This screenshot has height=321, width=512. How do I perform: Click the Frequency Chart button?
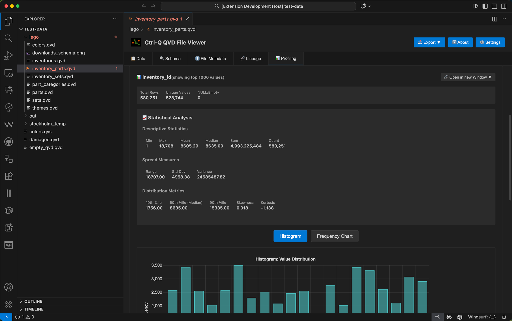pos(334,236)
